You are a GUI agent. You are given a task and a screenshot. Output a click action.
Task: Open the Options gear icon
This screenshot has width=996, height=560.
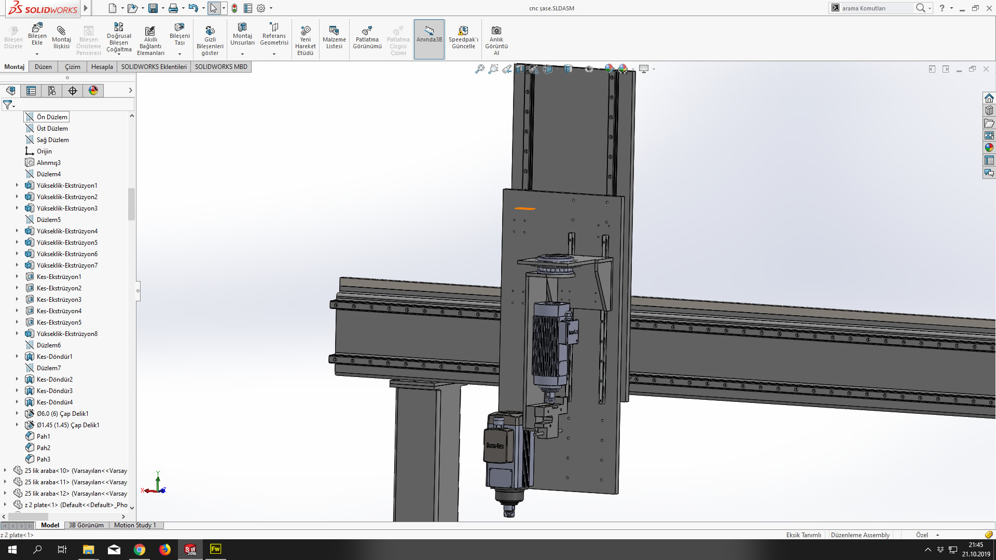pos(261,8)
